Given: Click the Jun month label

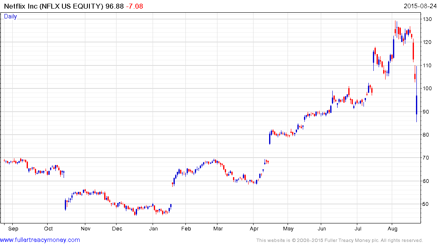Looking at the screenshot, I should [322, 228].
